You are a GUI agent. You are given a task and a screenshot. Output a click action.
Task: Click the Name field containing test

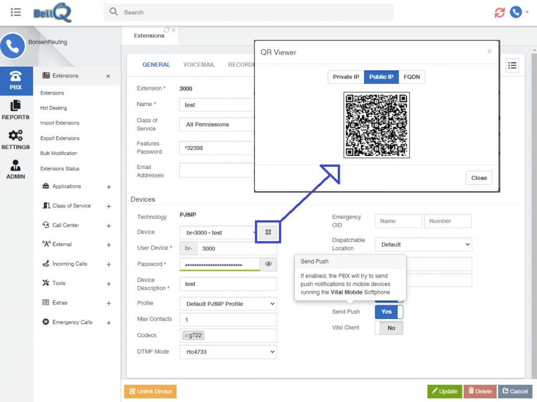pos(217,105)
